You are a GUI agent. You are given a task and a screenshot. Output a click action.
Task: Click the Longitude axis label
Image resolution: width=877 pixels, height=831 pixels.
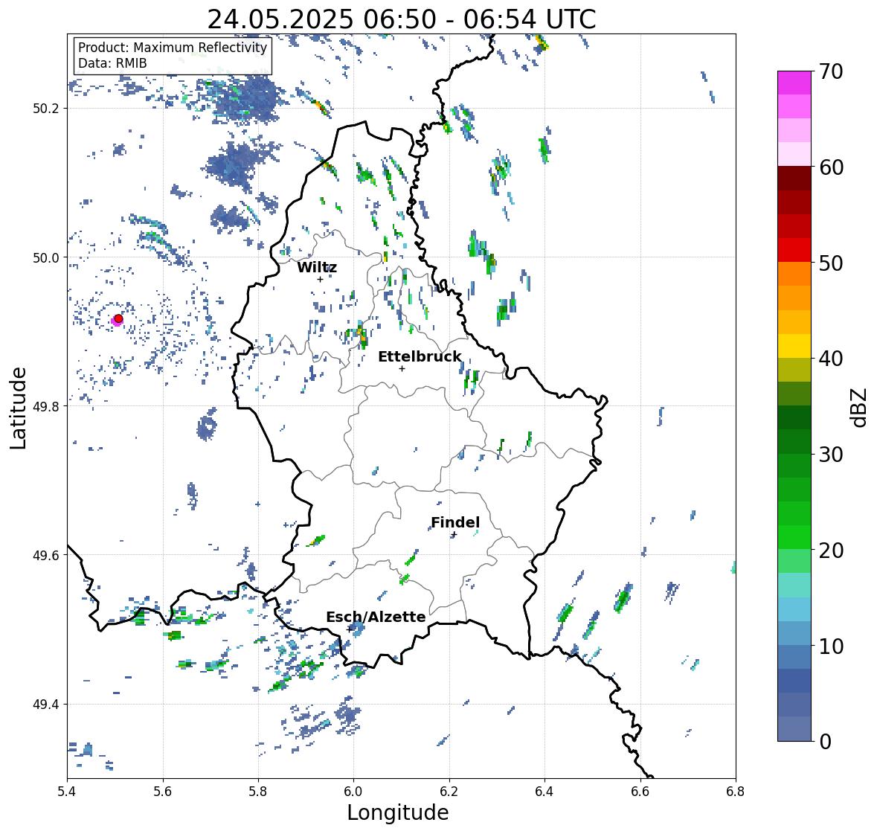398,812
